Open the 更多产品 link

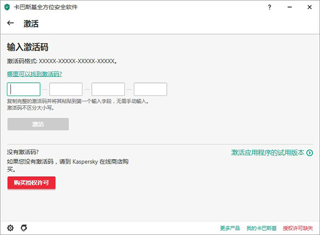coord(230,228)
